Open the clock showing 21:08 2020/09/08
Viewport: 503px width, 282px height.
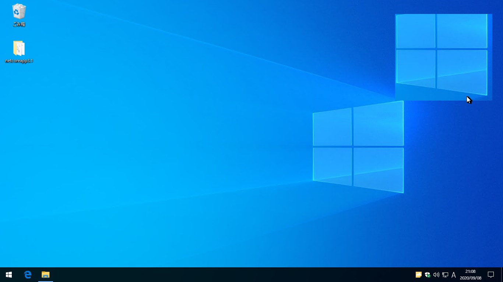[x=471, y=275]
